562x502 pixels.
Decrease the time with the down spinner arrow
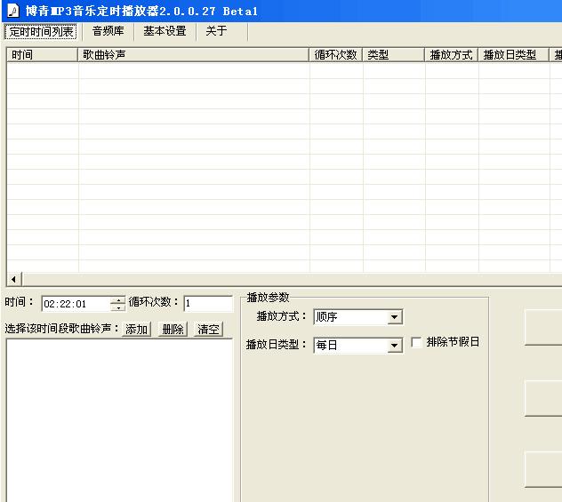pos(118,308)
